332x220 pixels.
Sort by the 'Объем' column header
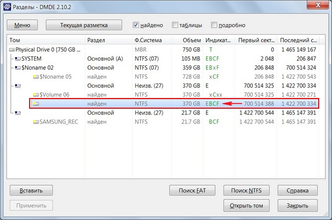pyautogui.click(x=191, y=40)
